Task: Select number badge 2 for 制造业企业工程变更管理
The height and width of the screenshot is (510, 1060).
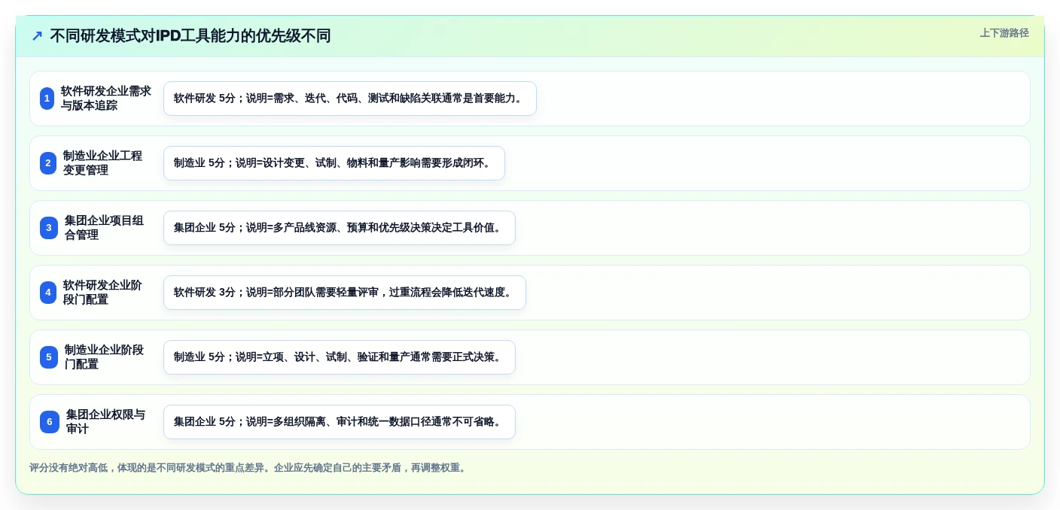Action: [x=48, y=163]
